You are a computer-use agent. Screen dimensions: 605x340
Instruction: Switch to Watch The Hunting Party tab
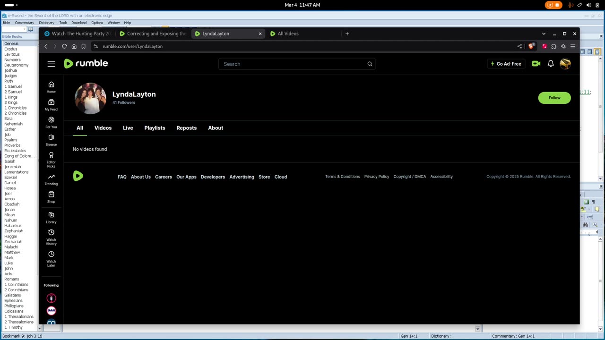78,34
